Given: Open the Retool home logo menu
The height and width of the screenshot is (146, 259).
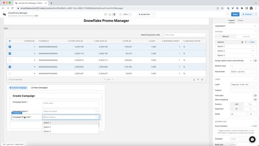Looking at the screenshot, I should pyautogui.click(x=4, y=15).
